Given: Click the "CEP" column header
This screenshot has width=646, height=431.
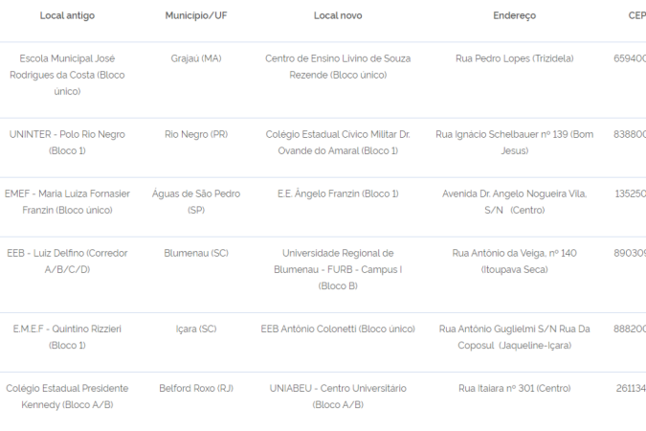Looking at the screenshot, I should 635,15.
